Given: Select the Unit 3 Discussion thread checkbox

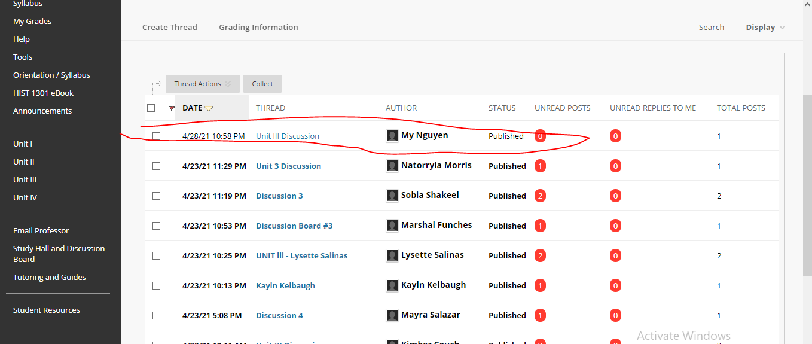Looking at the screenshot, I should pos(157,166).
